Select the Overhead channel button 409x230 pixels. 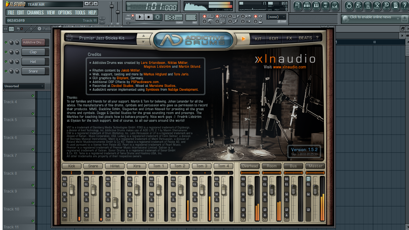(250, 166)
